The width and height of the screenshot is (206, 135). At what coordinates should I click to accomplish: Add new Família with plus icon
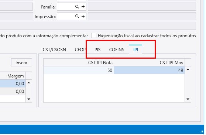coord(83,7)
